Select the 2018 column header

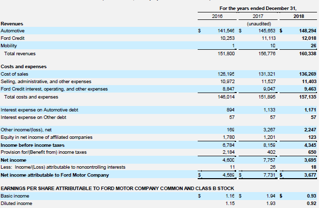click(x=299, y=16)
